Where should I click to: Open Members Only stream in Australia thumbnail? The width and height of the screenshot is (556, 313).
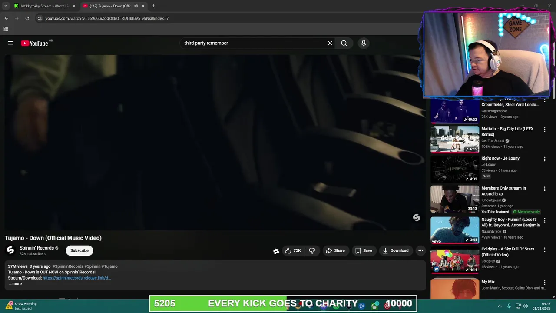click(455, 199)
